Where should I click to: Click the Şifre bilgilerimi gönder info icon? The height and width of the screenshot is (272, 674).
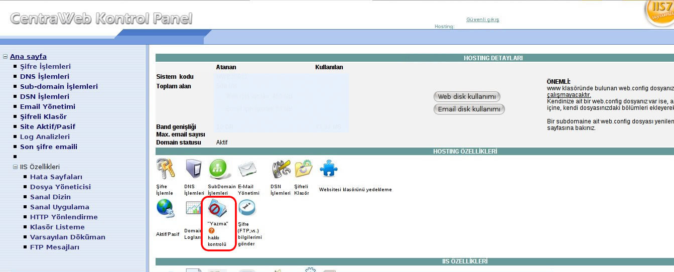click(x=246, y=208)
